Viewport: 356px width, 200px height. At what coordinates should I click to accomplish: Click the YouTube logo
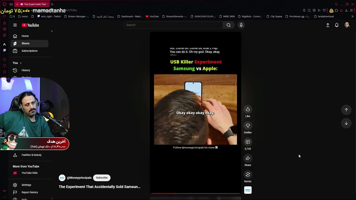(x=30, y=25)
